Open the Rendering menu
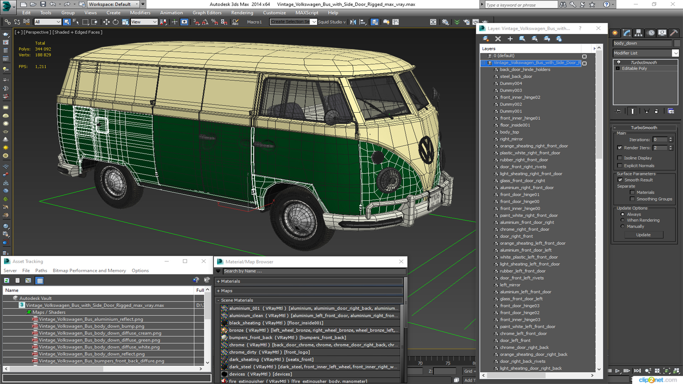Screen dimensions: 683x384 pos(242,13)
